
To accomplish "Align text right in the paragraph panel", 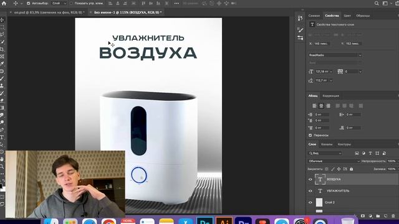I will [329, 106].
